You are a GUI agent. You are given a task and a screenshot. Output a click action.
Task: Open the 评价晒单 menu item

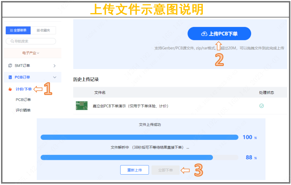pyautogui.click(x=23, y=110)
